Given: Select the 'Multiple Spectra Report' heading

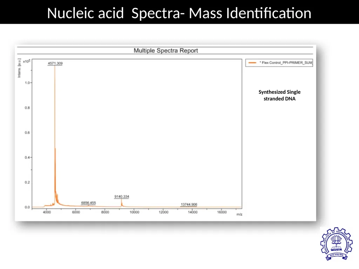Looking at the screenshot, I should click(166, 50).
